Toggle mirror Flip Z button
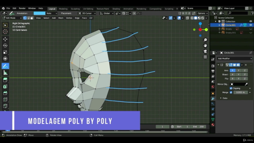This screenshot has width=254, height=143. pos(245,79)
